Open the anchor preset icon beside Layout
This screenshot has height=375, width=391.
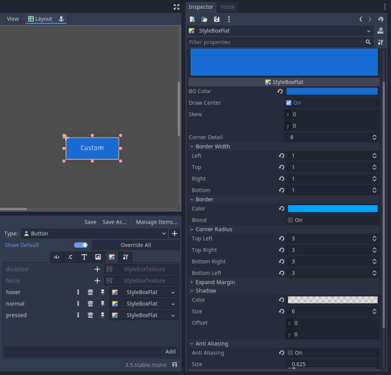point(61,19)
